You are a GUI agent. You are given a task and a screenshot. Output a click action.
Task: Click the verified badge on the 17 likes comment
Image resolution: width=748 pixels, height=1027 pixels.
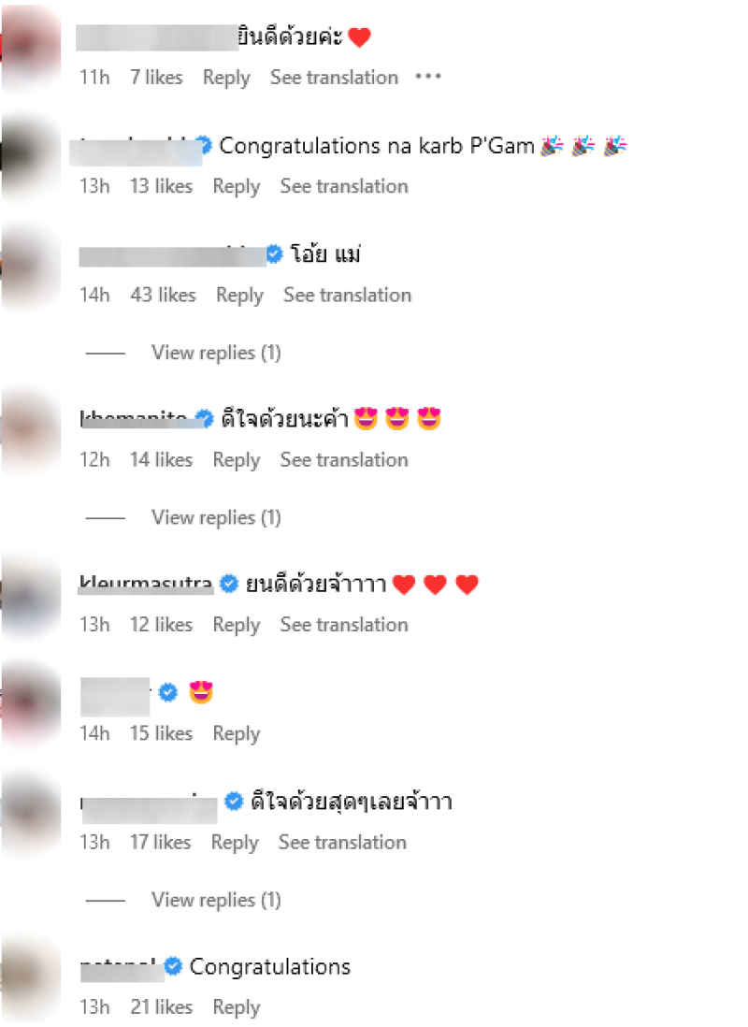233,801
